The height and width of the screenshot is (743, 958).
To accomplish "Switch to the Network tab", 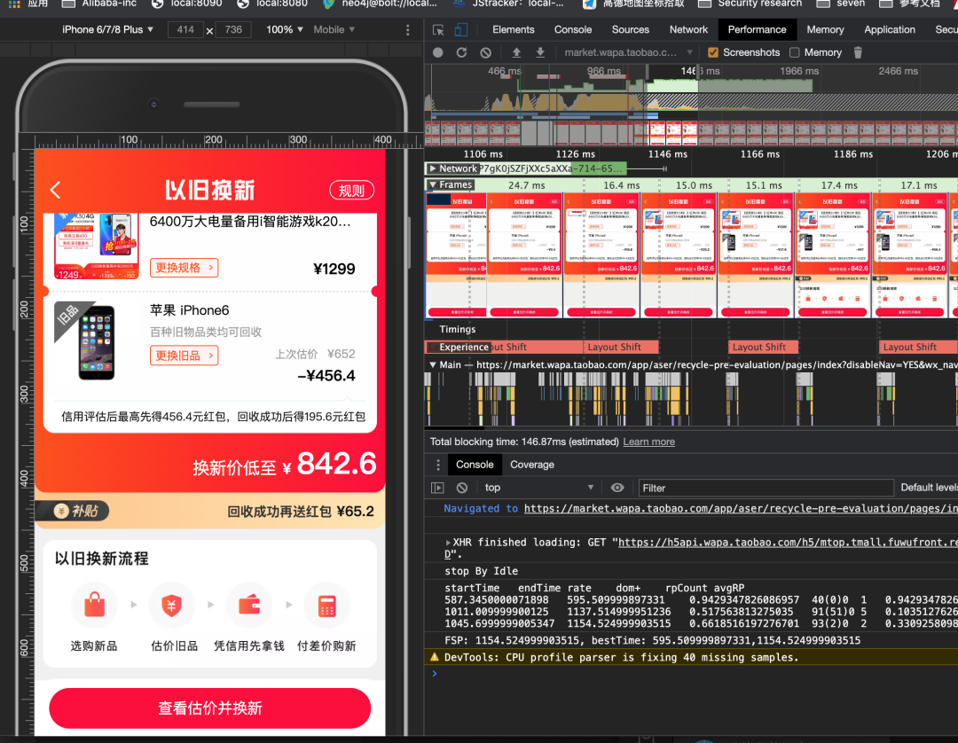I will click(688, 29).
